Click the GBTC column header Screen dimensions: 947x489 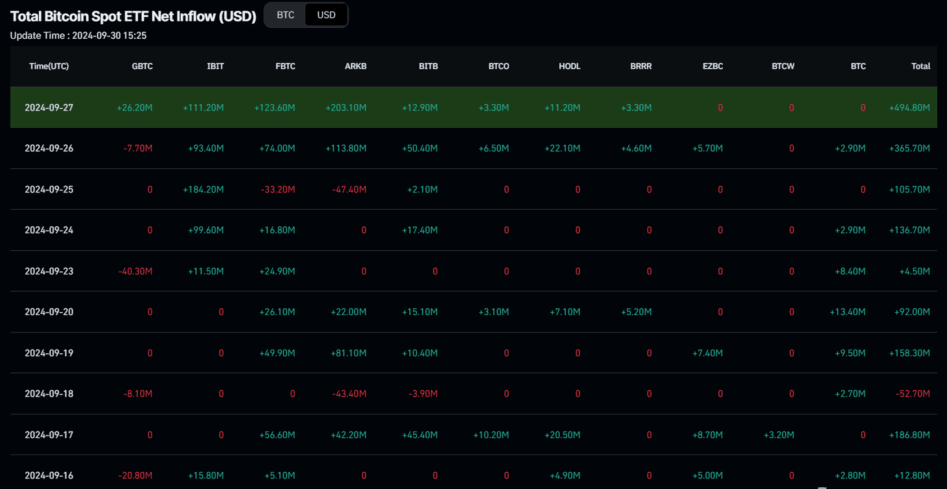pyautogui.click(x=142, y=66)
